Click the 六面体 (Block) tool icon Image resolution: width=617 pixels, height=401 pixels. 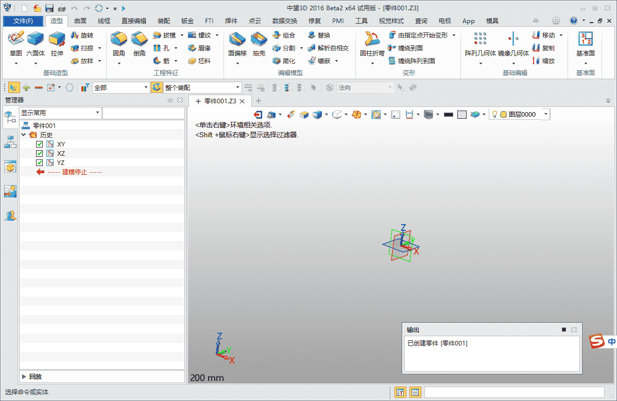pyautogui.click(x=36, y=40)
